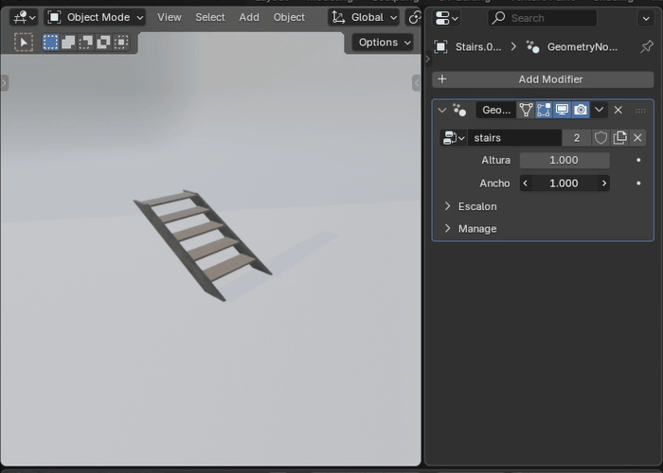Viewport: 663px width, 473px height.
Task: Click the pin icon in Properties header
Action: tap(647, 47)
